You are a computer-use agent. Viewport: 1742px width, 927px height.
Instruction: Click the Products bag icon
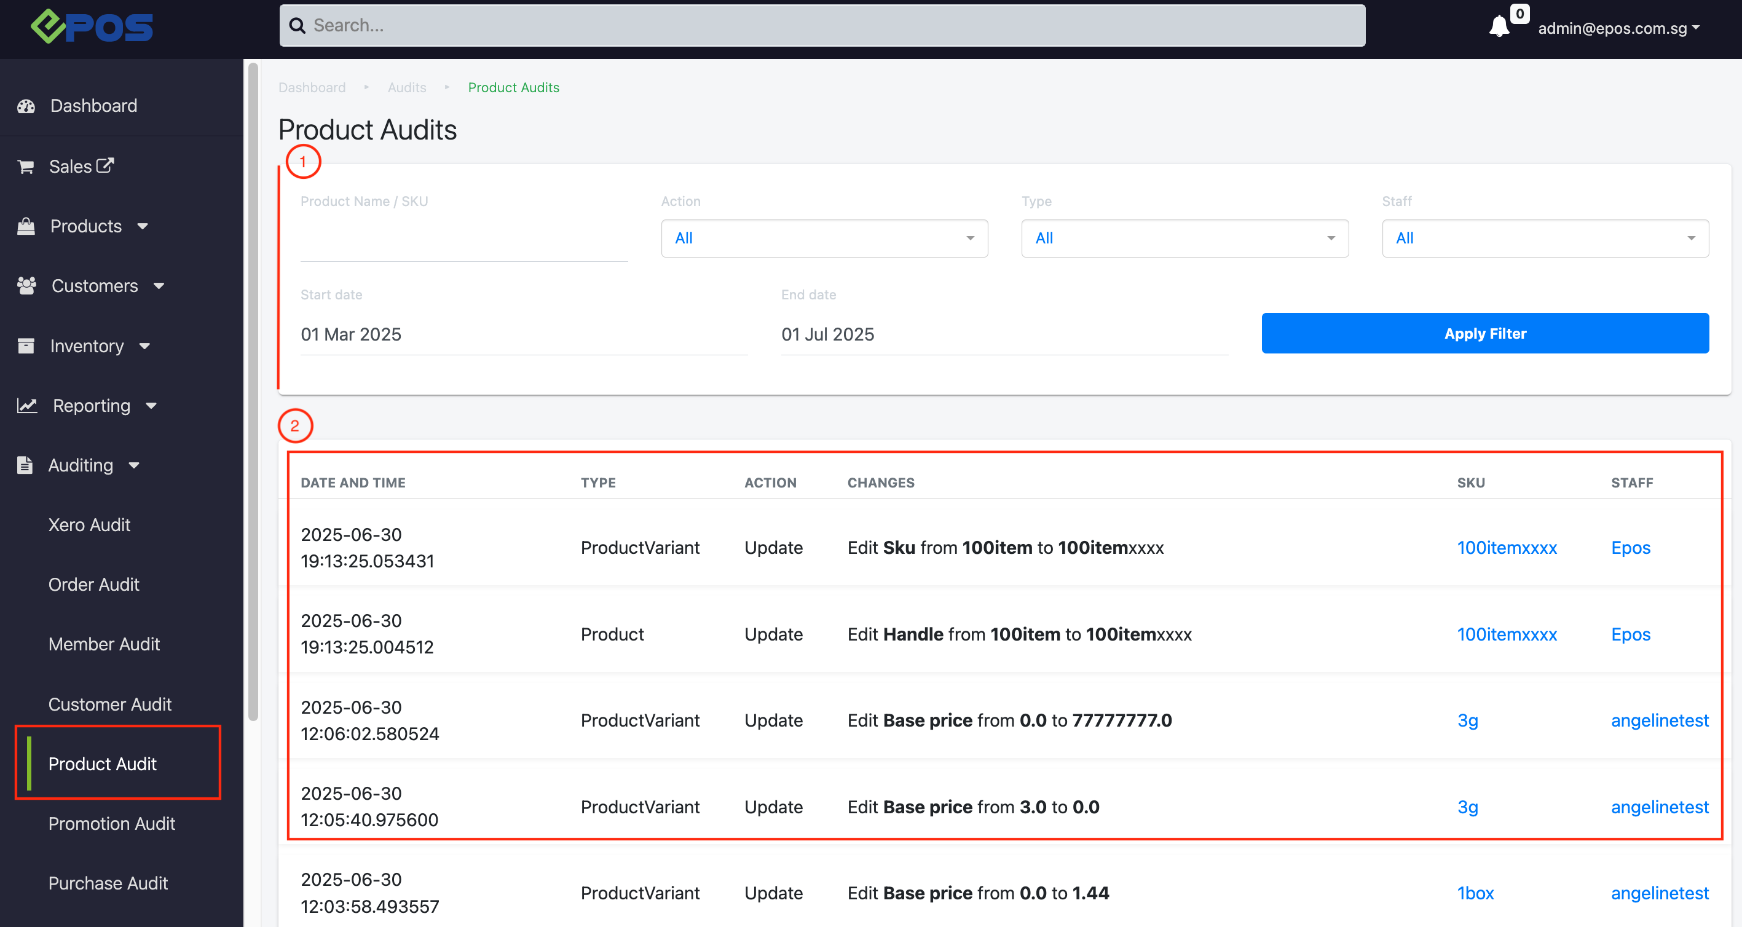(x=26, y=226)
